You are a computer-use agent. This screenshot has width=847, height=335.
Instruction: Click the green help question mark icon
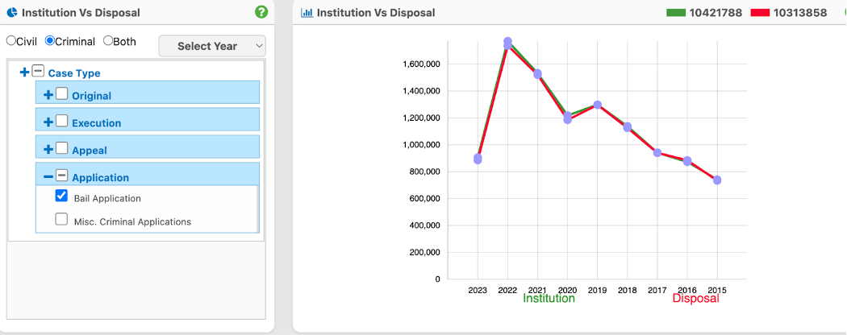261,12
